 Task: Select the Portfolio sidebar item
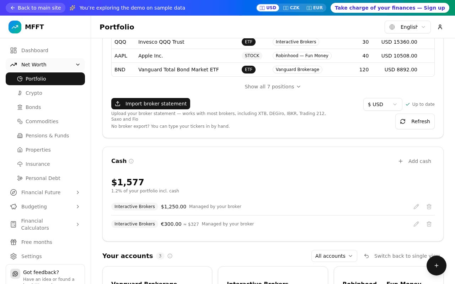(45, 79)
